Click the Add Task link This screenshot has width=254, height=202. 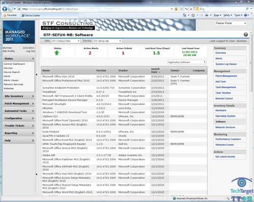pyautogui.click(x=220, y=82)
